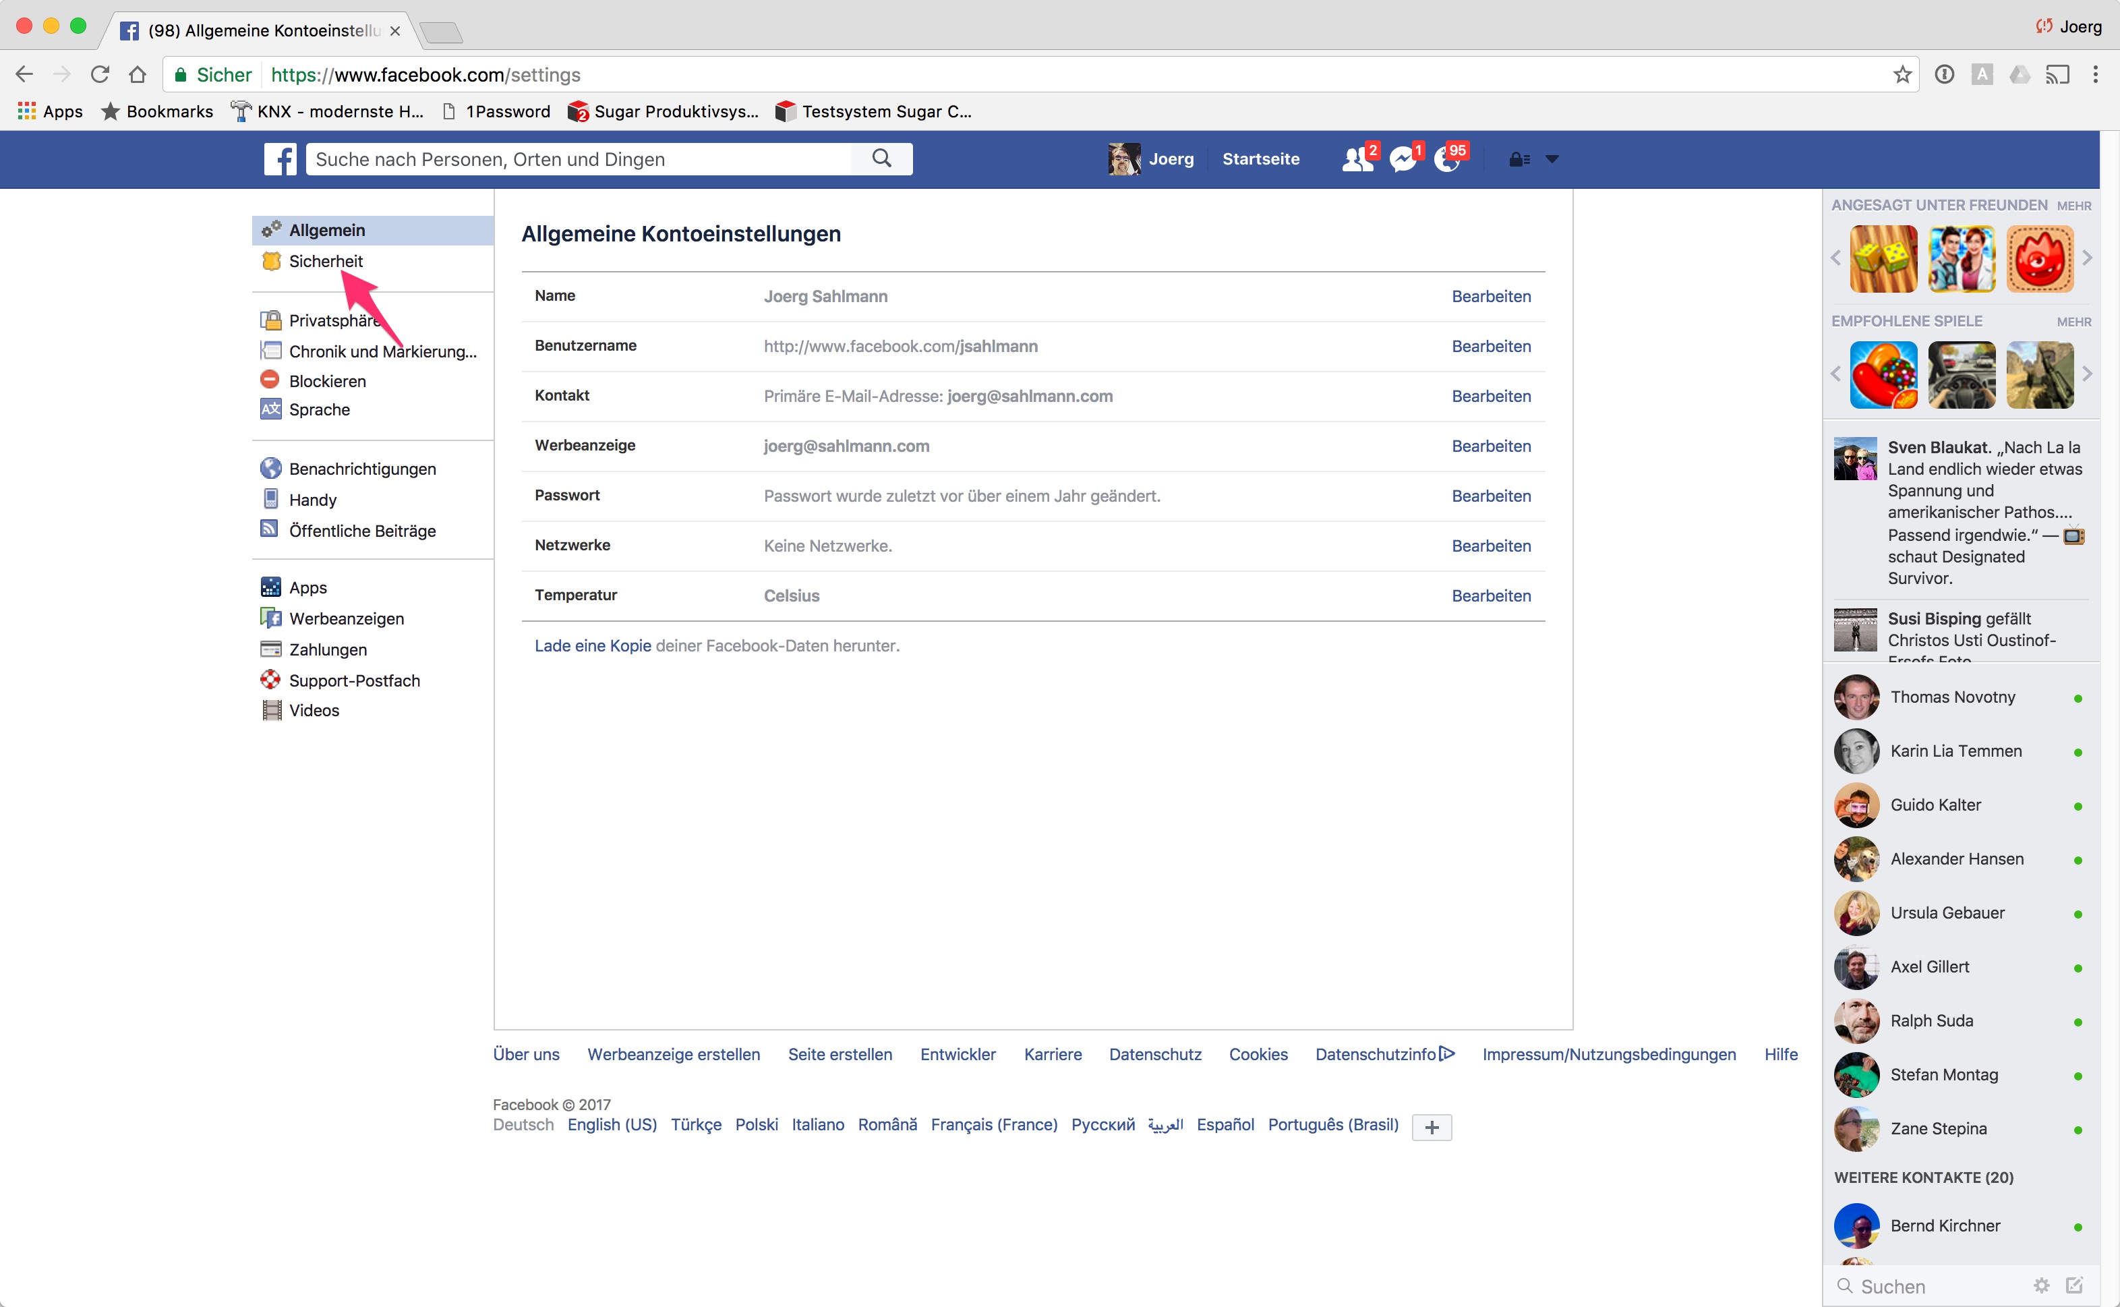Open account menu dropdown arrow
Image resolution: width=2120 pixels, height=1307 pixels.
tap(1552, 159)
